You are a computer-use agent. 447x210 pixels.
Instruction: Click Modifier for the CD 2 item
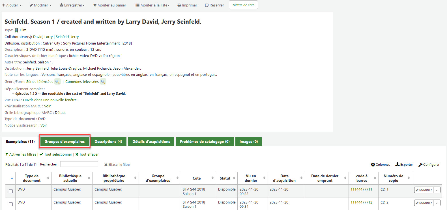424,203
